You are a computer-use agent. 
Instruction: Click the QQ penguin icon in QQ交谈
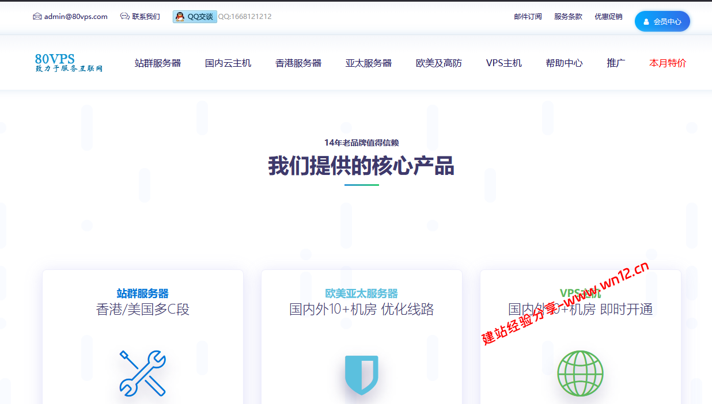(x=179, y=17)
